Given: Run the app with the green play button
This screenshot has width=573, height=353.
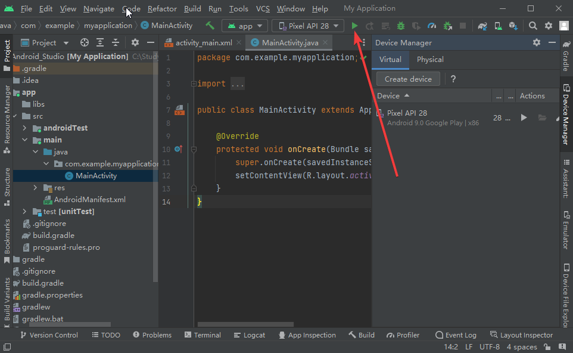Looking at the screenshot, I should click(x=354, y=26).
